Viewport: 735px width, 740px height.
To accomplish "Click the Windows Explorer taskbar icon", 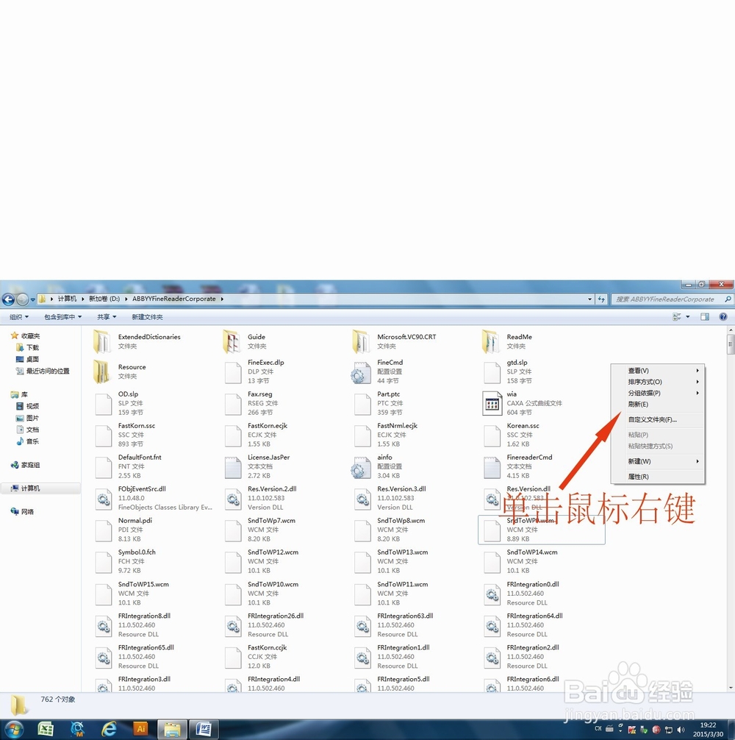I will pyautogui.click(x=172, y=729).
